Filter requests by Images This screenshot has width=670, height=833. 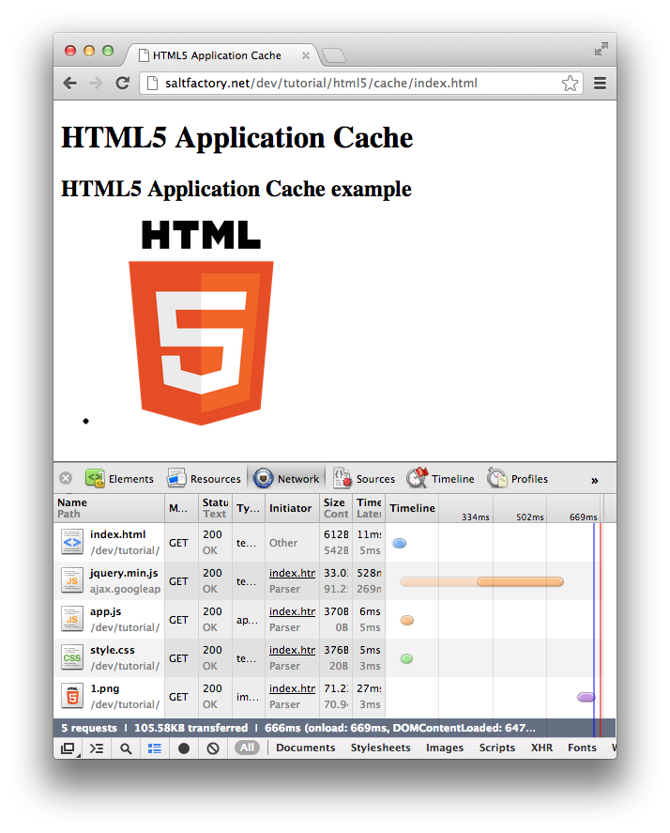[445, 748]
